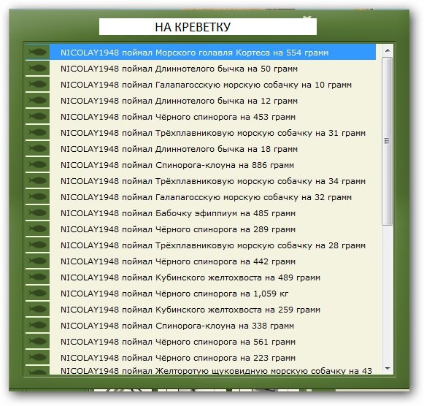Click fish icon beside Кубинского желтохвоста 259 грамм
This screenshot has height=406, width=424.
38,309
